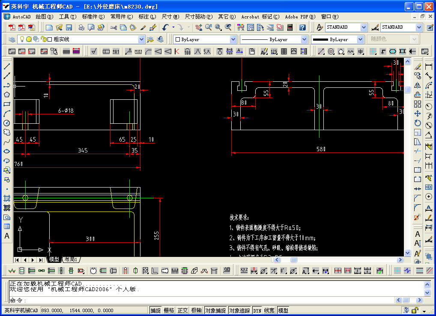Screen dimensions: 436x316
Task: Expand the STANDARD text style dropdown
Action: click(364, 27)
